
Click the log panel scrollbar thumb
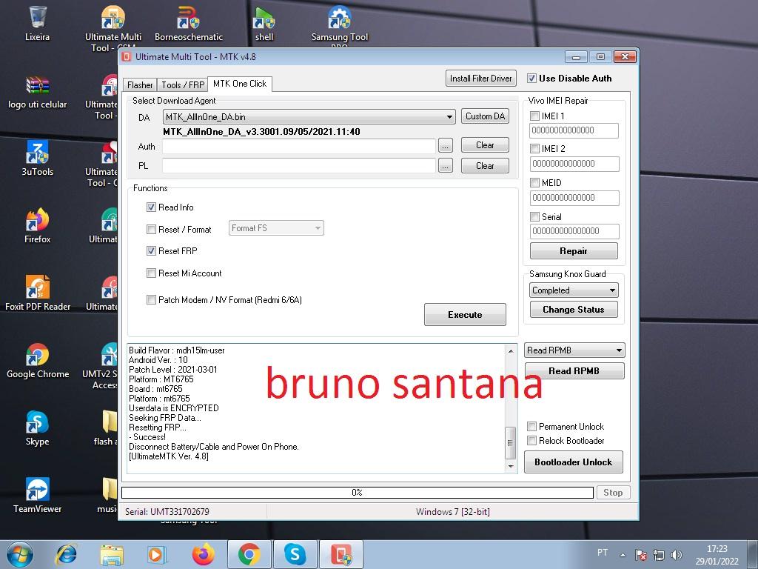510,443
